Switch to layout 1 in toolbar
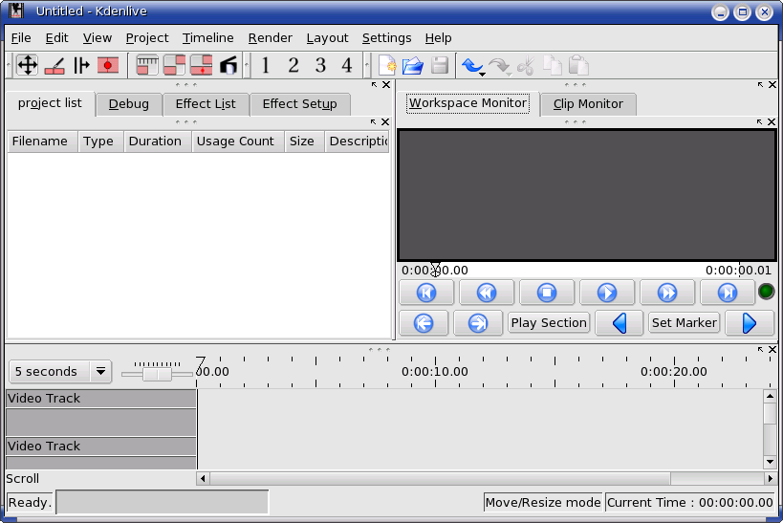 [x=266, y=65]
